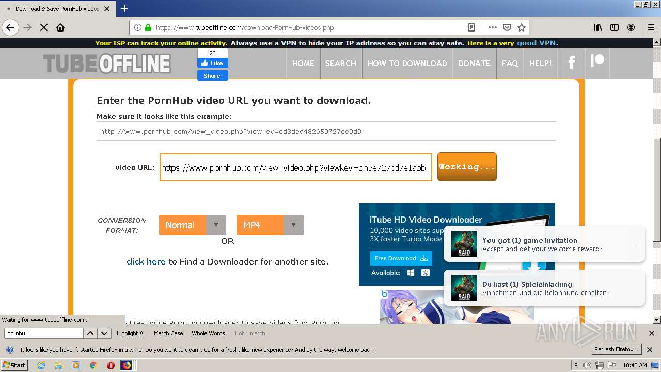
Task: Visit TubeOffline Patreon page icon
Action: (x=597, y=61)
